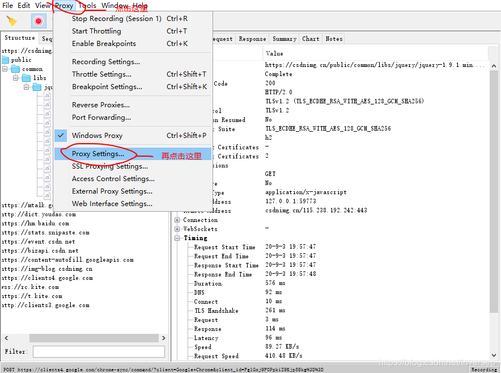Select https://clients4.google.com host

point(47,278)
